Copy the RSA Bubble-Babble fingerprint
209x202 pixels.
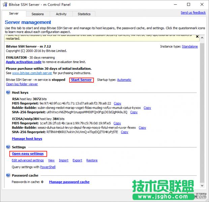(147, 108)
